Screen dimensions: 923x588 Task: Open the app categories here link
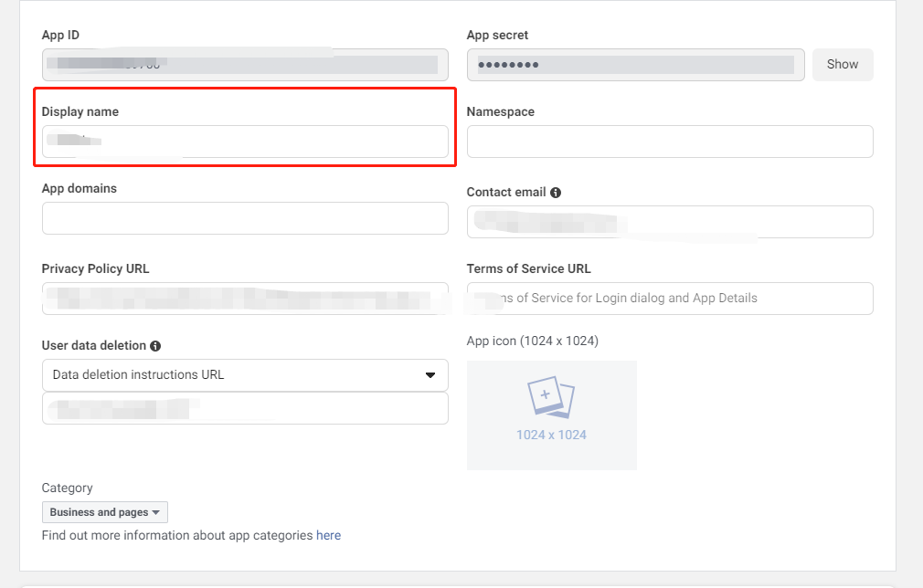pyautogui.click(x=328, y=535)
